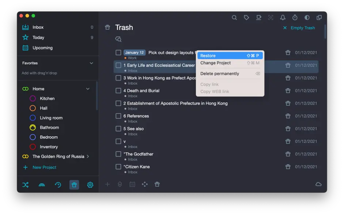Viewport: 344px width, 215px height.
Task: Click the red Inventory project color circle
Action: (33, 147)
